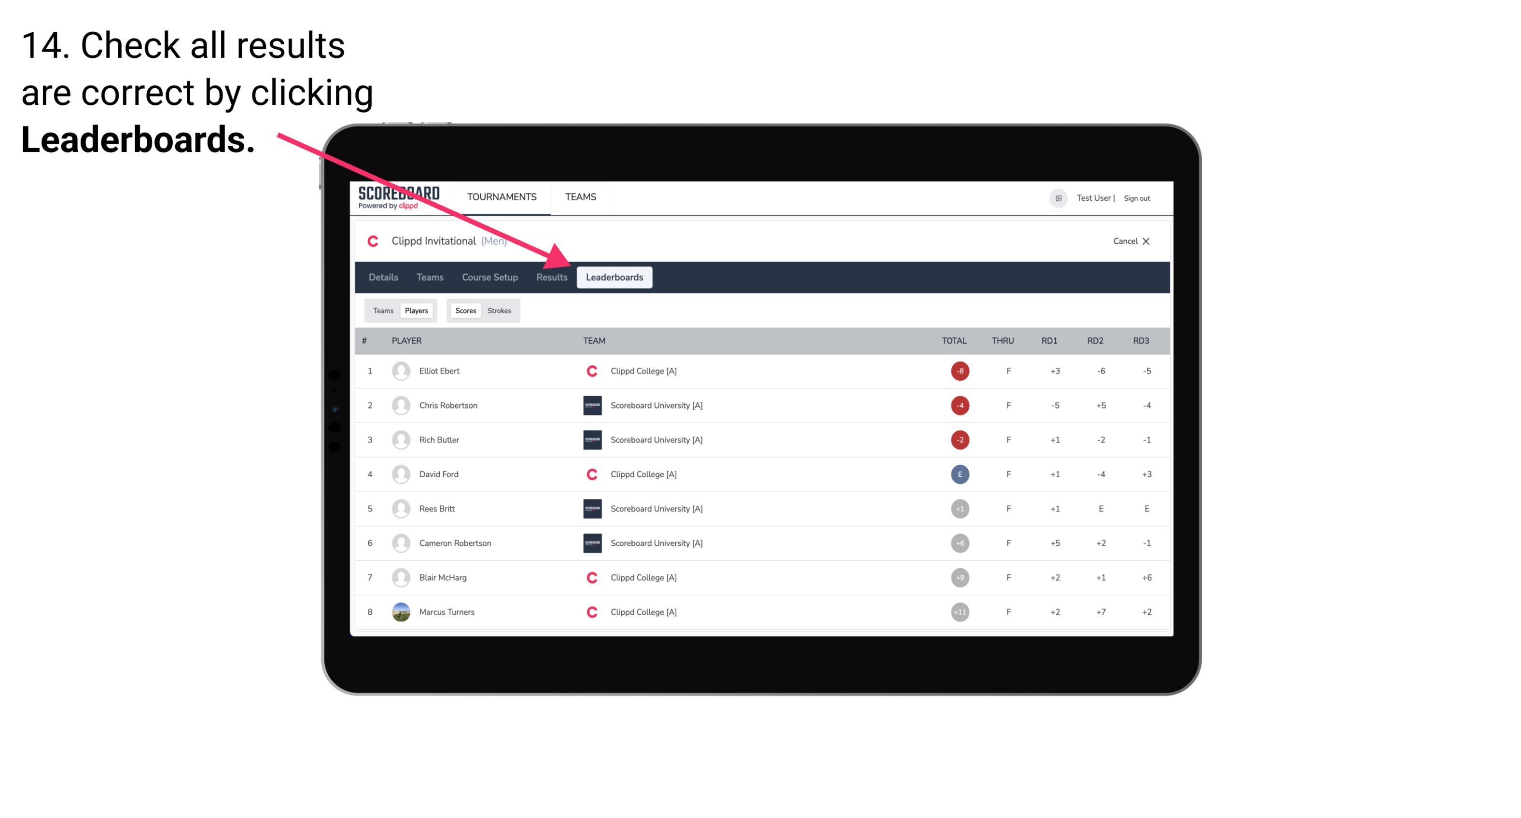Click the Leaderboards tab

click(x=614, y=277)
